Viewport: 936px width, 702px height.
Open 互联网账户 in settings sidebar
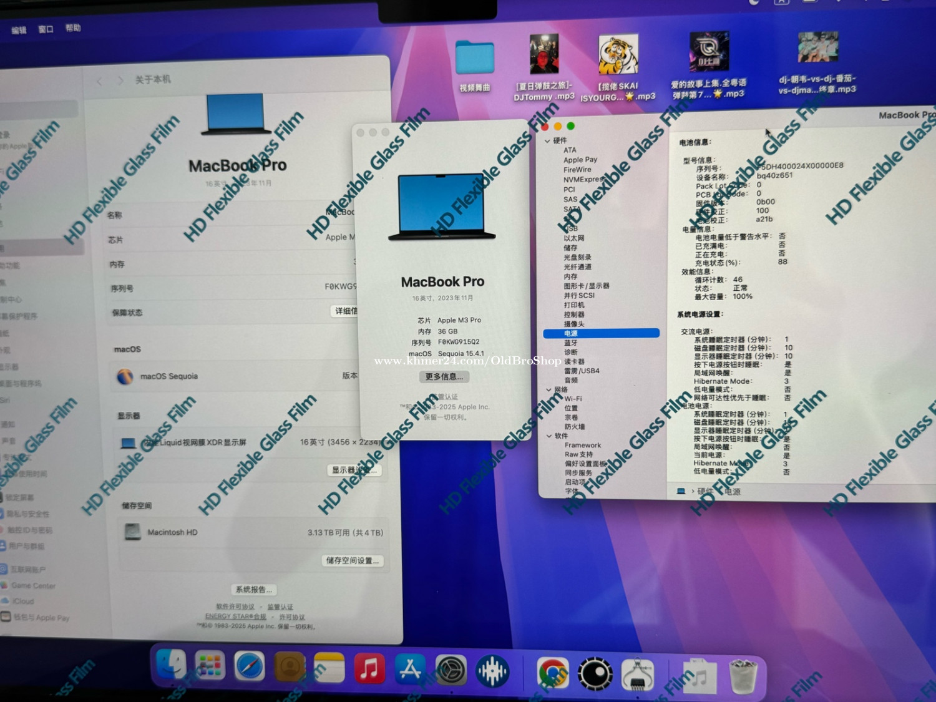24,570
